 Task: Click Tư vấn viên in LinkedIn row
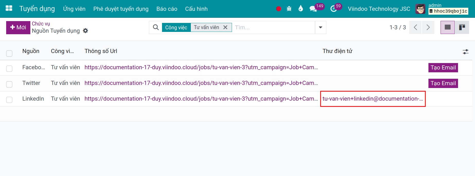click(x=65, y=99)
